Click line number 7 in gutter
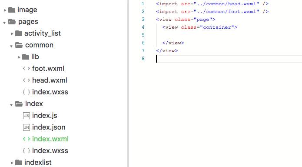Viewport: 302px width, 167px height. click(x=143, y=50)
